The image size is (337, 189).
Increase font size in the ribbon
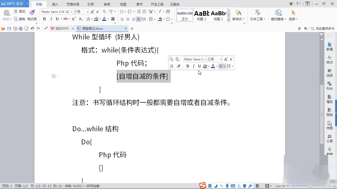[x=92, y=12]
